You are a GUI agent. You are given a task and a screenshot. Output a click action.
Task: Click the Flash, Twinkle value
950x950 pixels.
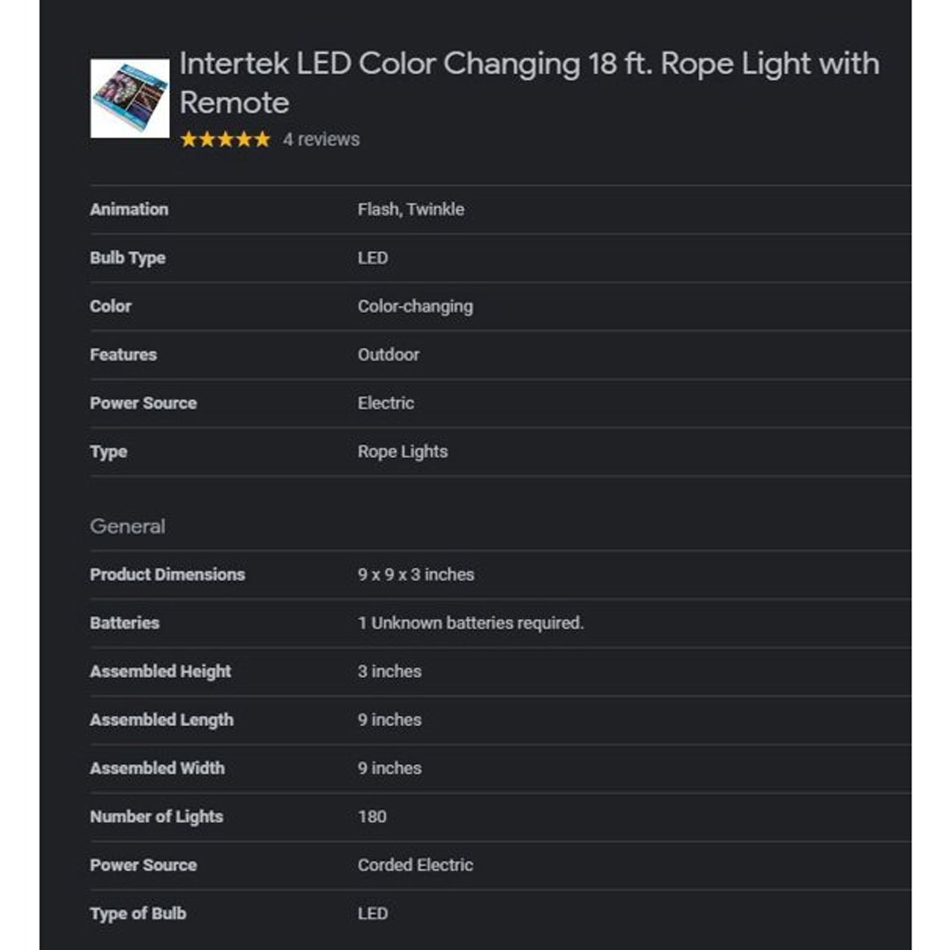[411, 210]
